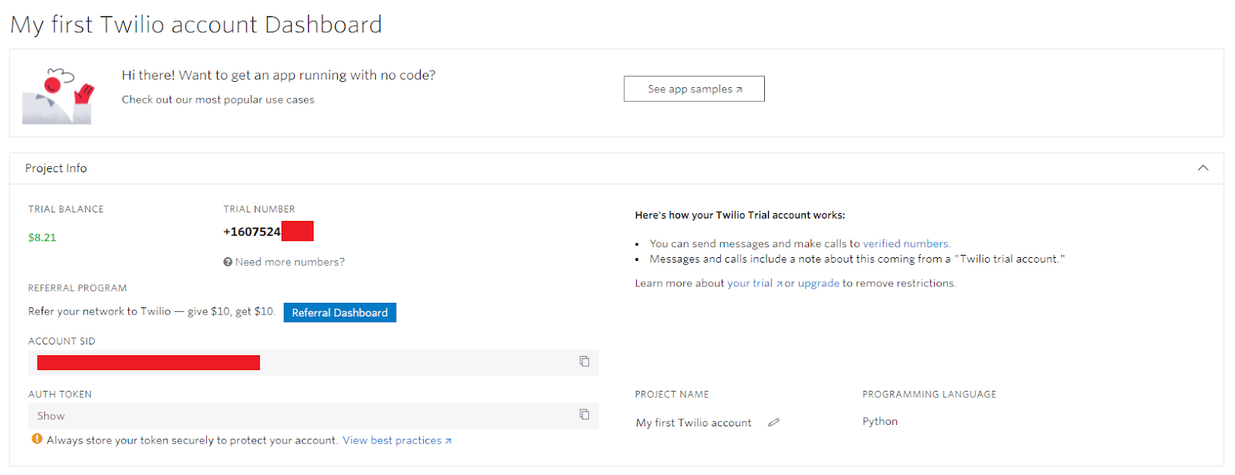Click the PROGRAMMING LANGUAGE label
The height and width of the screenshot is (475, 1235).
[x=929, y=395]
